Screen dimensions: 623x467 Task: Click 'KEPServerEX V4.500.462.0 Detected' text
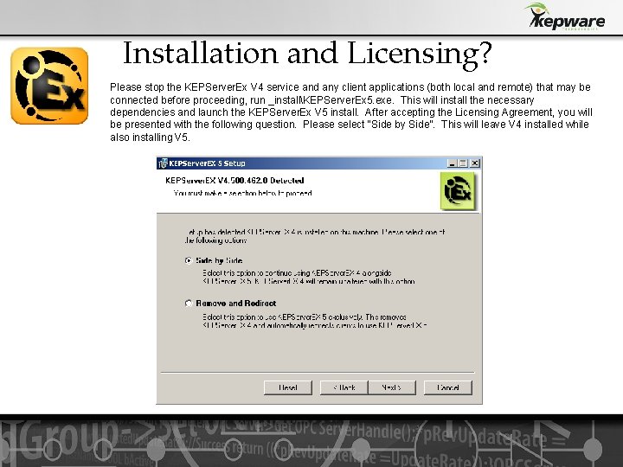point(234,180)
